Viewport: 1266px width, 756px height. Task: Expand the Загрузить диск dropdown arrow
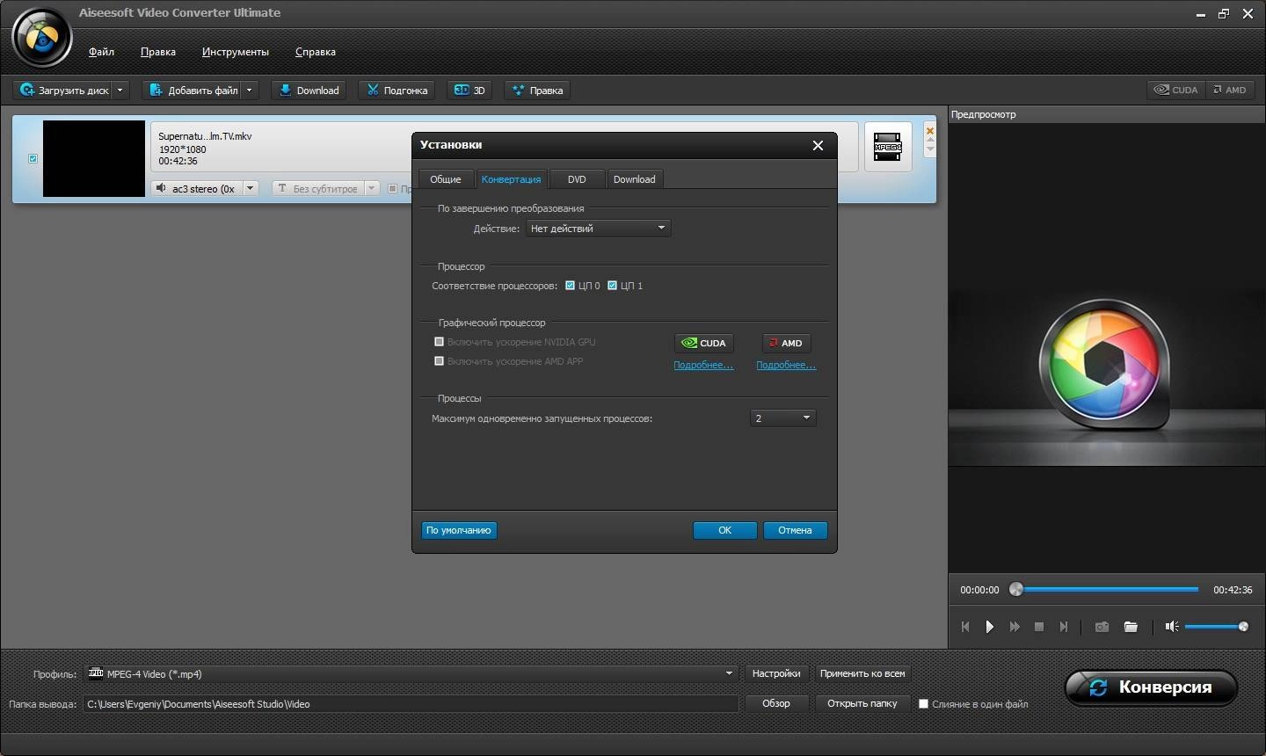[x=120, y=90]
